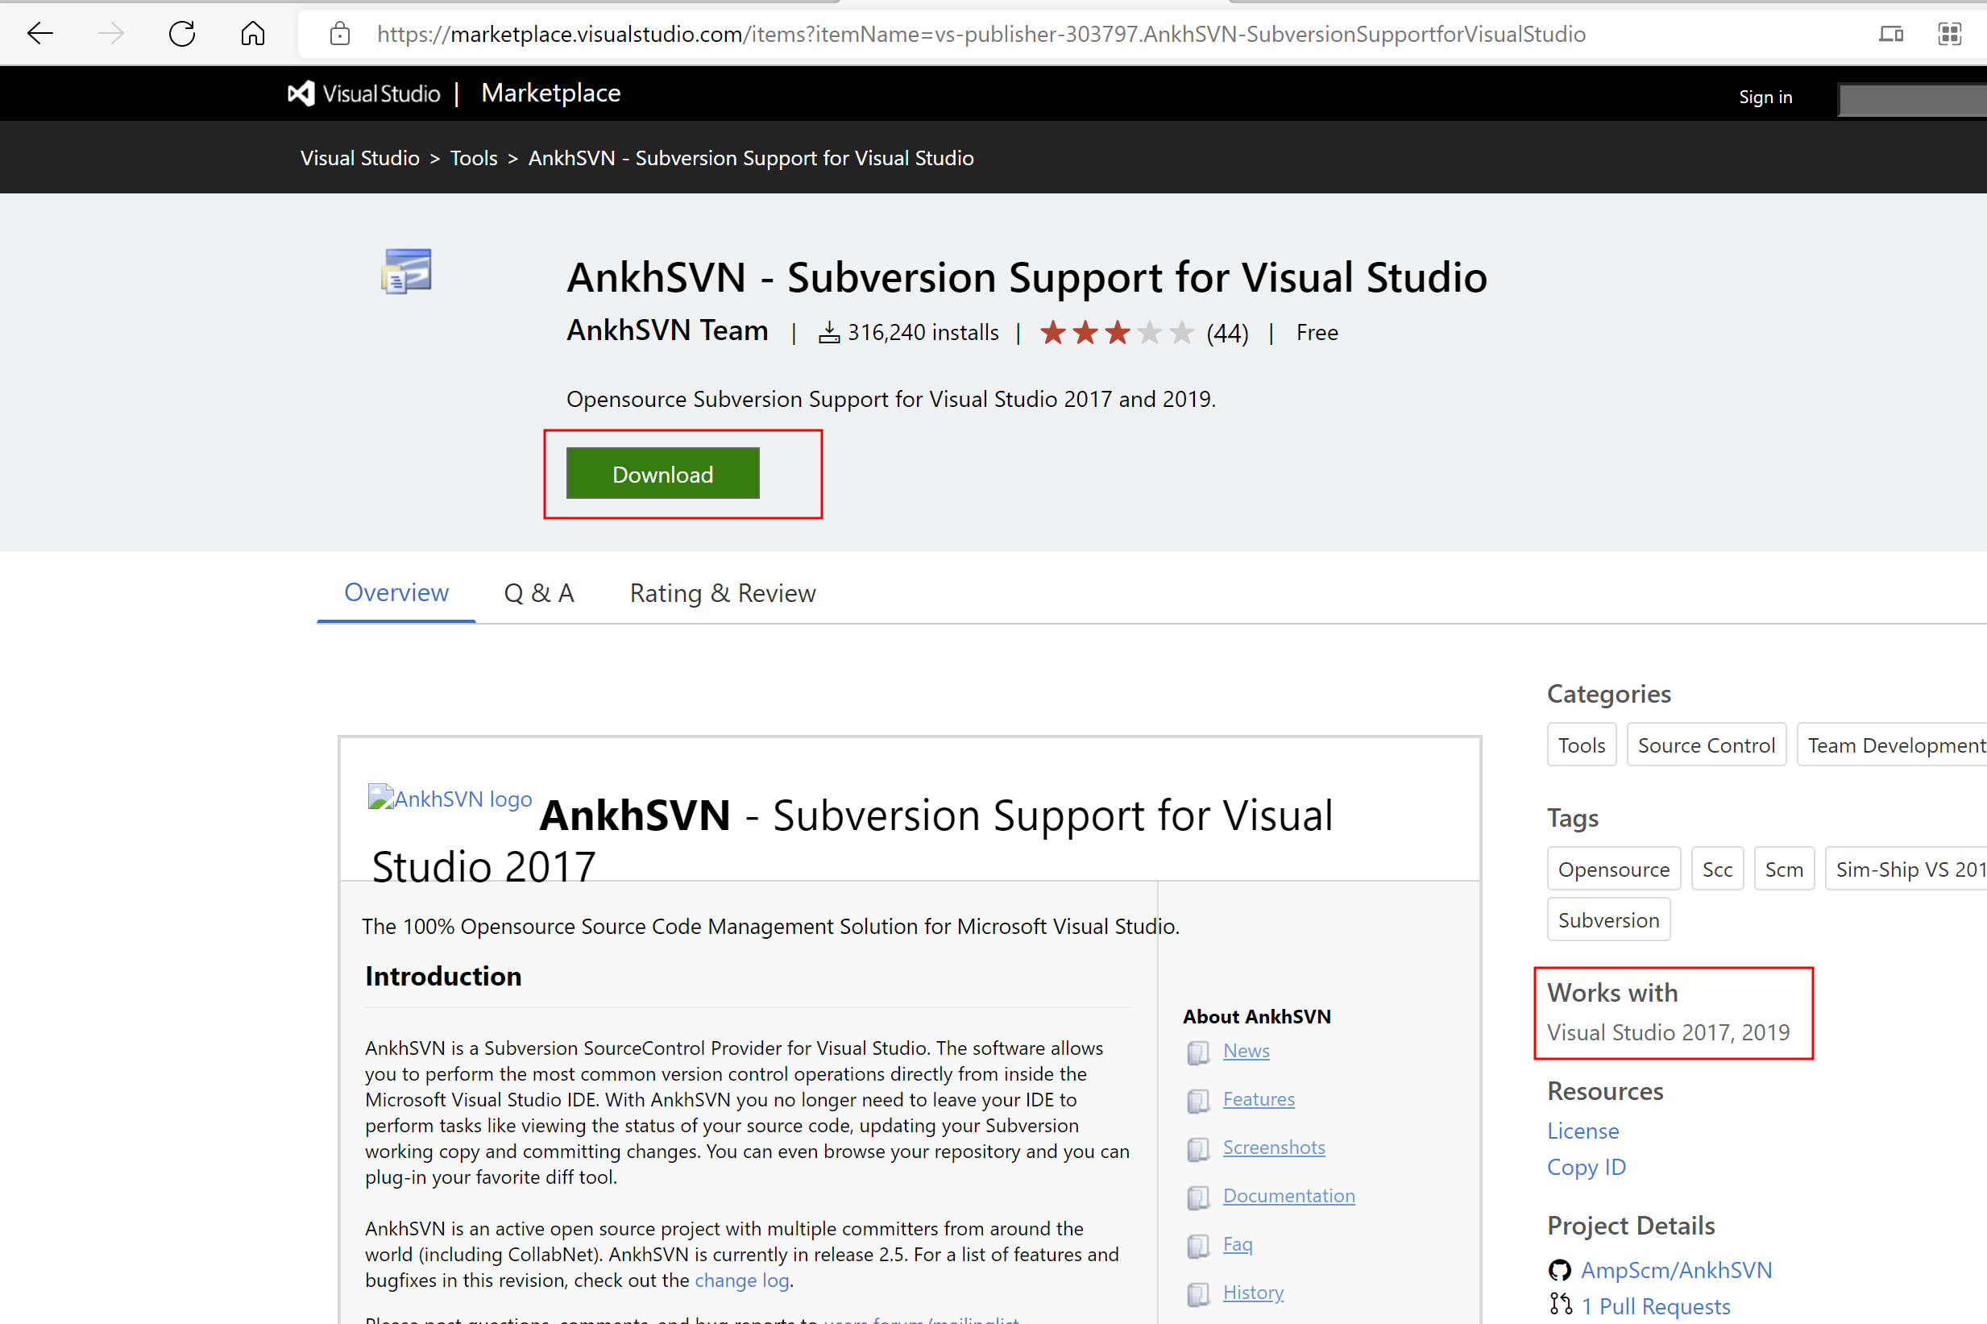Click the lock icon in address bar
1987x1324 pixels.
(339, 34)
